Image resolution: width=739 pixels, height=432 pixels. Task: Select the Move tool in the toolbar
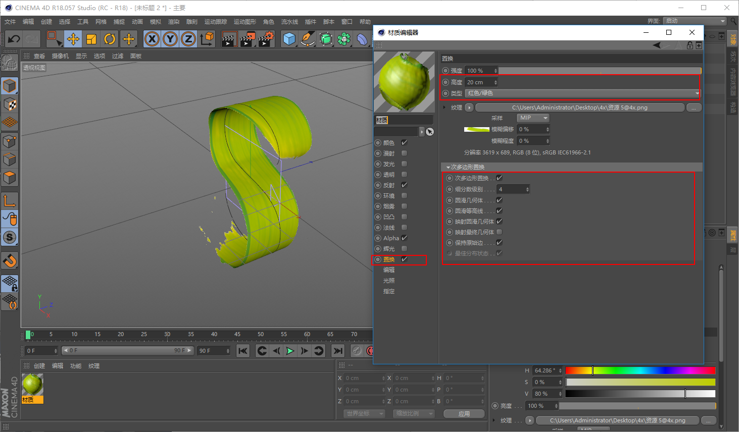(73, 39)
